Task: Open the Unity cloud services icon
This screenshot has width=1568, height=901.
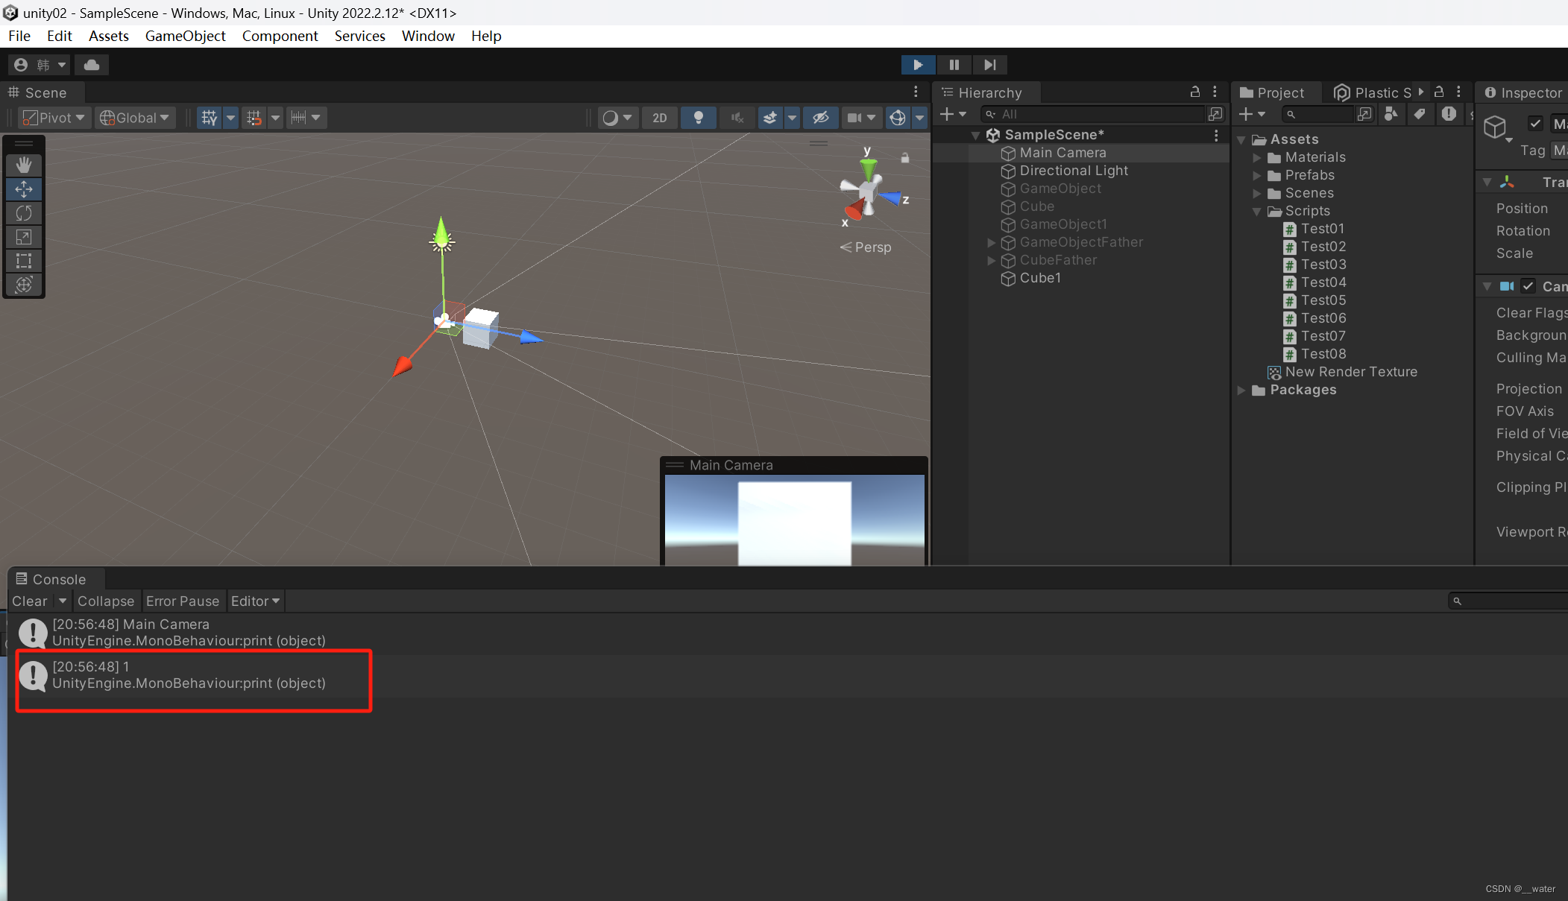Action: coord(91,65)
